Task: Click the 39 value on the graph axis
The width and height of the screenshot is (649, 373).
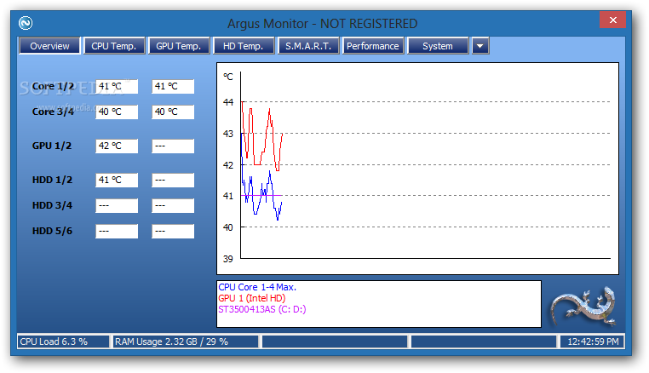Action: click(x=228, y=259)
